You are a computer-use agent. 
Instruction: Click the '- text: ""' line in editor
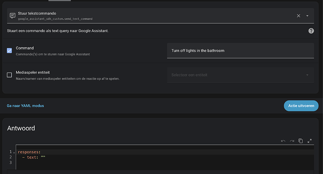click(34, 157)
